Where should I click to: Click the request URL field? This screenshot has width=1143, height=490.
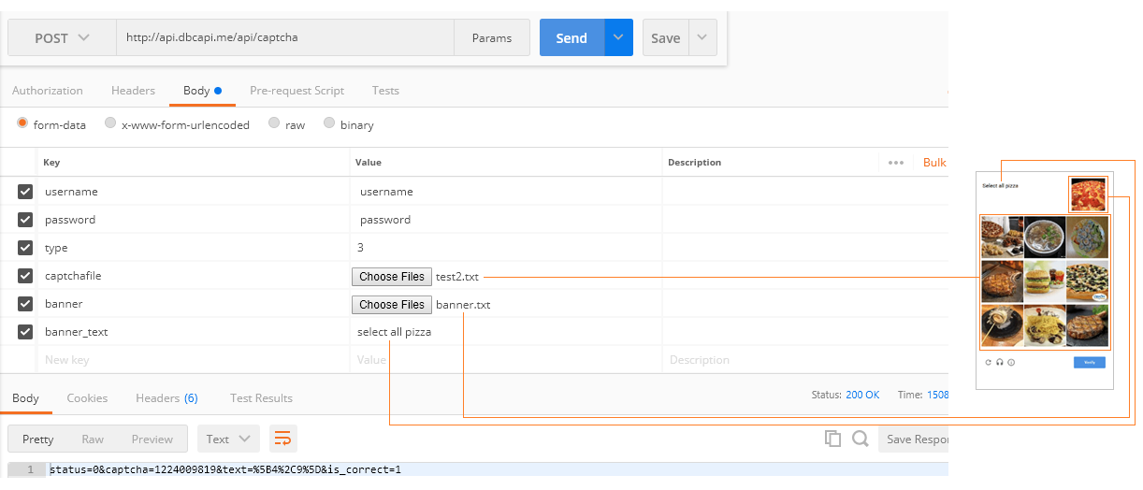pyautogui.click(x=285, y=38)
